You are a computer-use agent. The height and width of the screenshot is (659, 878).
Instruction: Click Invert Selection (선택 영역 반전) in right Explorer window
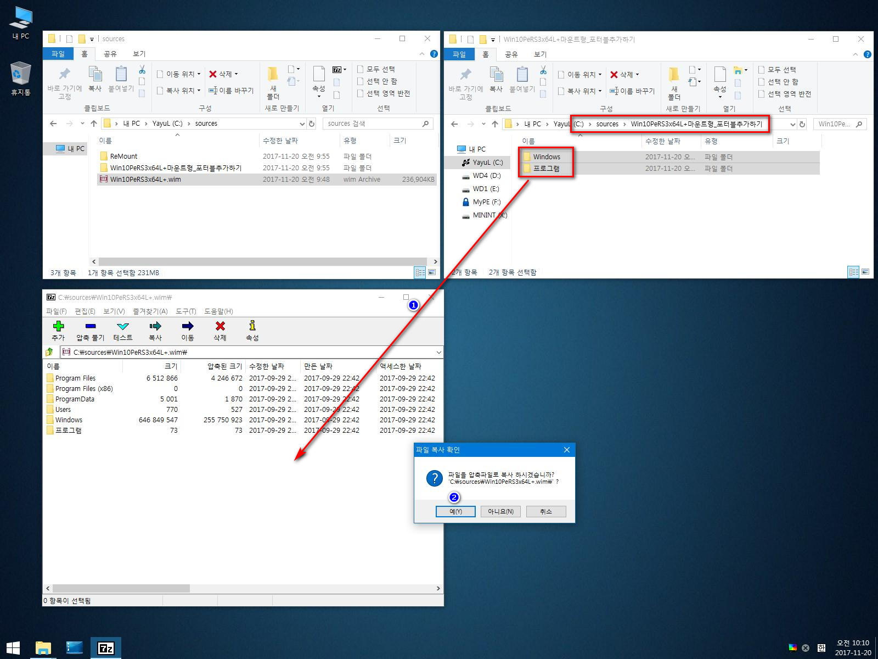[785, 94]
